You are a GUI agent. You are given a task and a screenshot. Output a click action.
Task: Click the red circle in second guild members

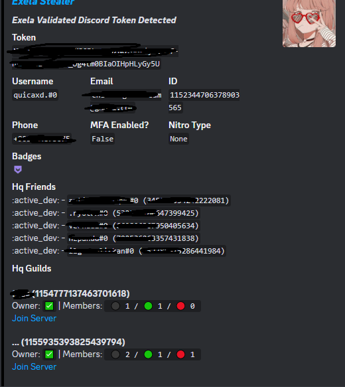[x=180, y=354]
